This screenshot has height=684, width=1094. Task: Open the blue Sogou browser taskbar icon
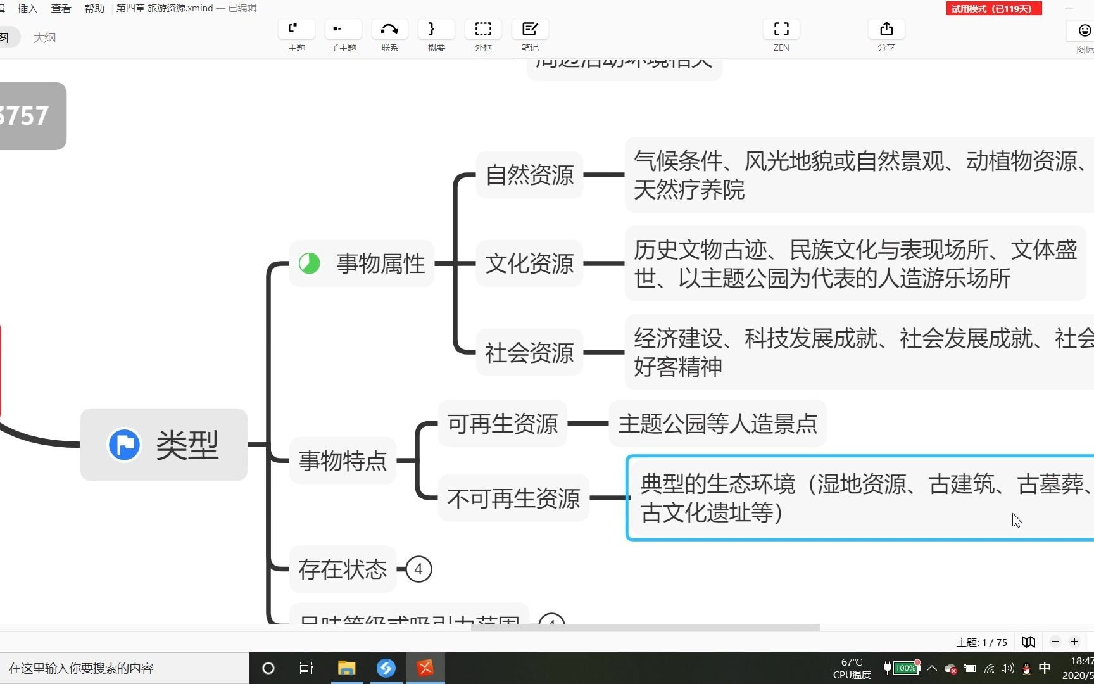(386, 668)
